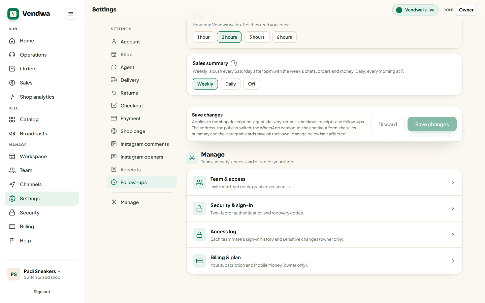Click the Vendwa logo icon
Screen dimensions: 485x303
[x=13, y=14]
